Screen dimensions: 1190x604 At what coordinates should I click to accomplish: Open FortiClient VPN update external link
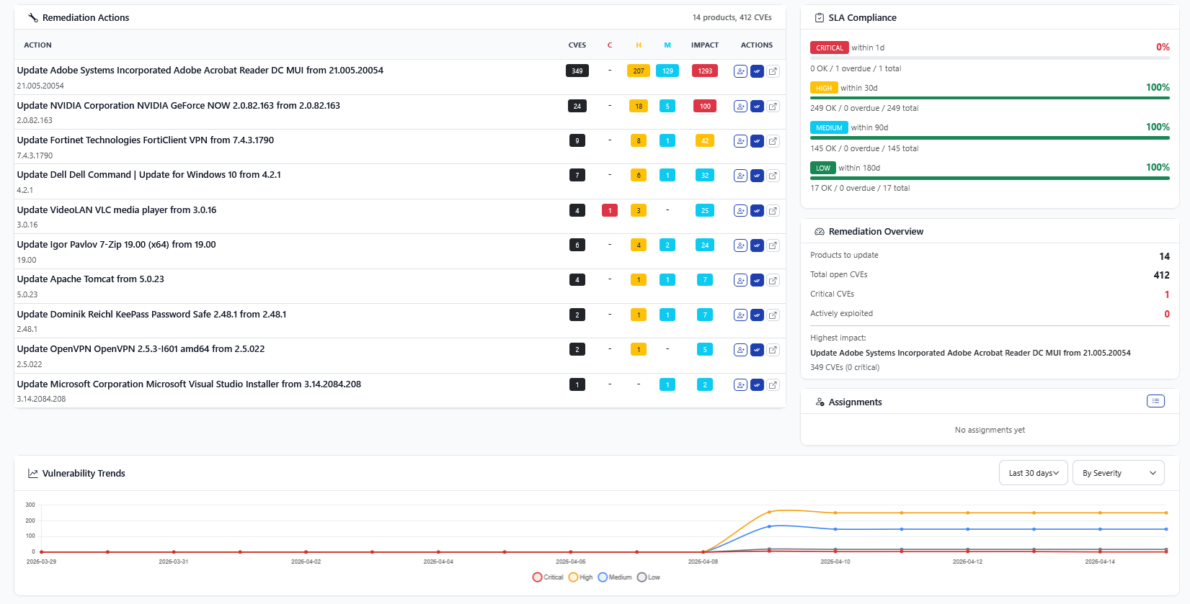coord(773,141)
